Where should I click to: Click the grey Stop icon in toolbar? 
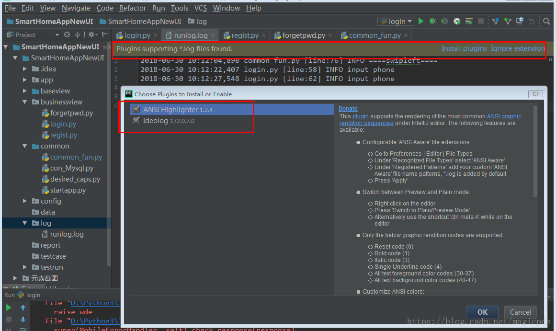pyautogui.click(x=481, y=21)
